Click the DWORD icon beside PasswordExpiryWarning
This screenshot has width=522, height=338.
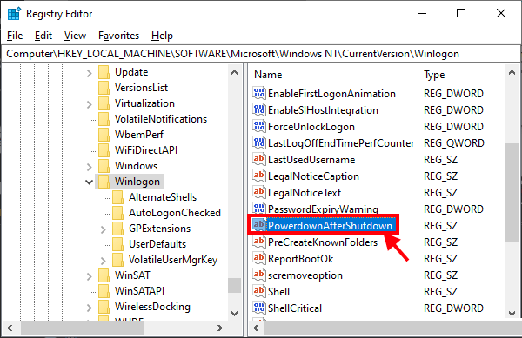pyautogui.click(x=259, y=209)
